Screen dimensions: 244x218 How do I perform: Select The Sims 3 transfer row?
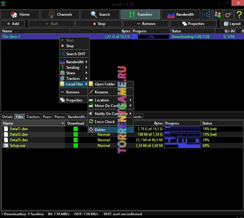point(122,37)
